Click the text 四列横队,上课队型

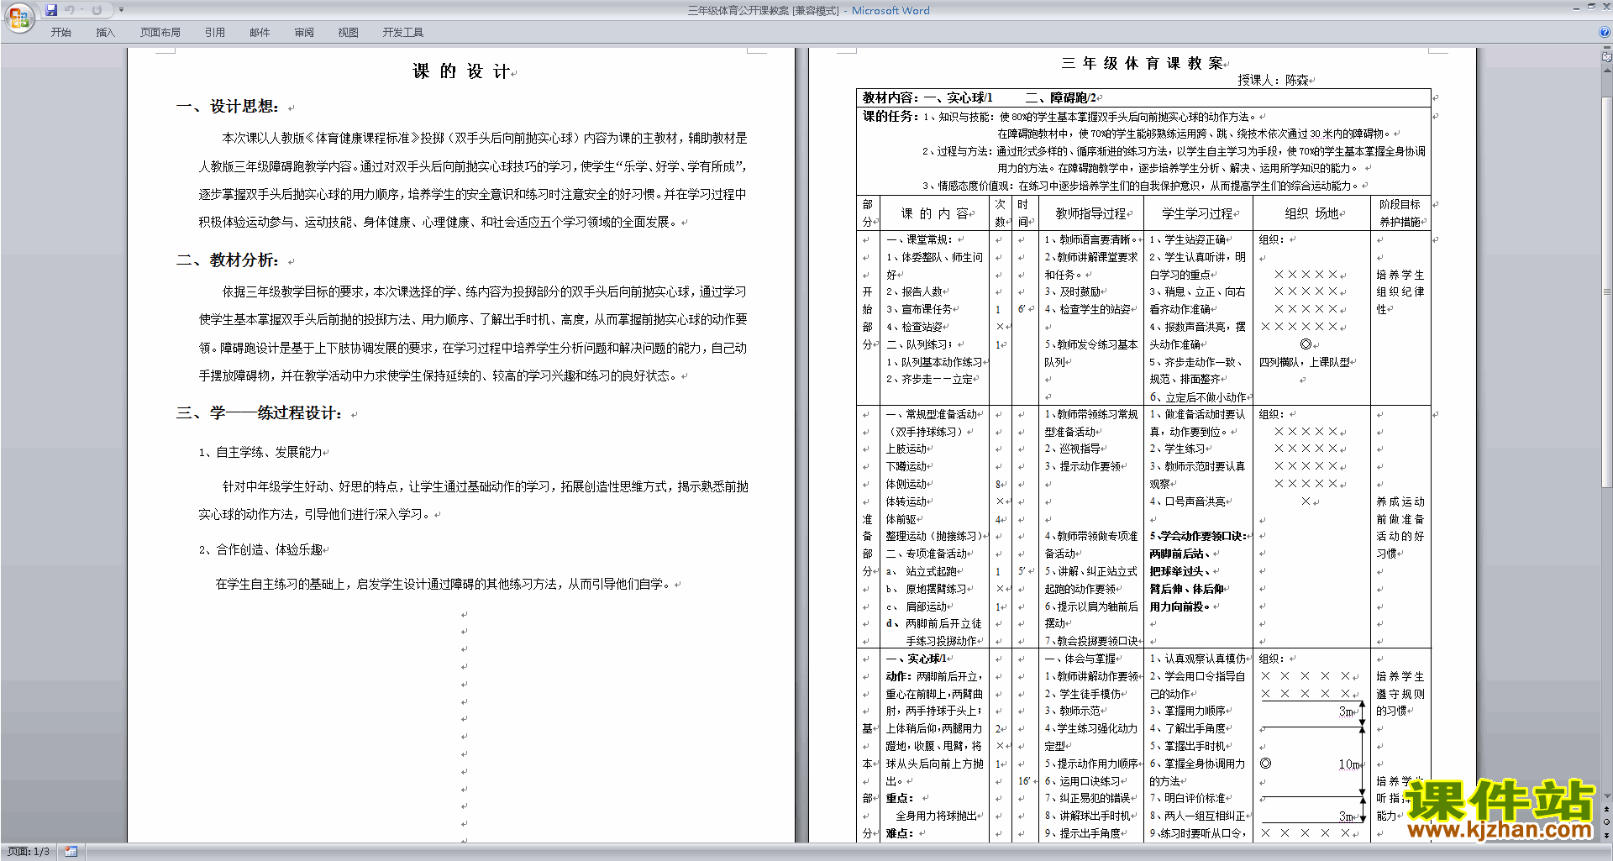tap(1304, 362)
